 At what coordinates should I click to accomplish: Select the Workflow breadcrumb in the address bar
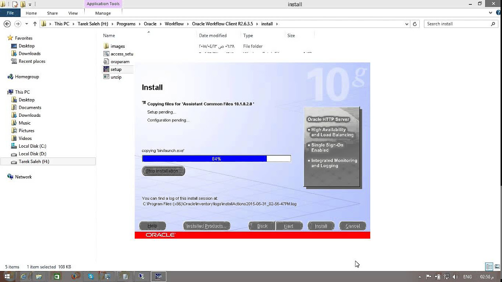click(x=174, y=24)
